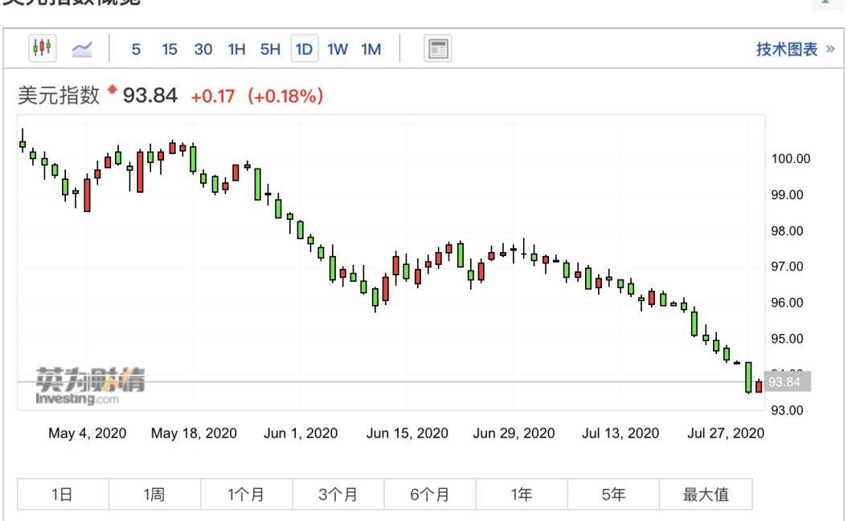Choose the 1M monthly interval
This screenshot has height=521, width=868.
tap(371, 49)
